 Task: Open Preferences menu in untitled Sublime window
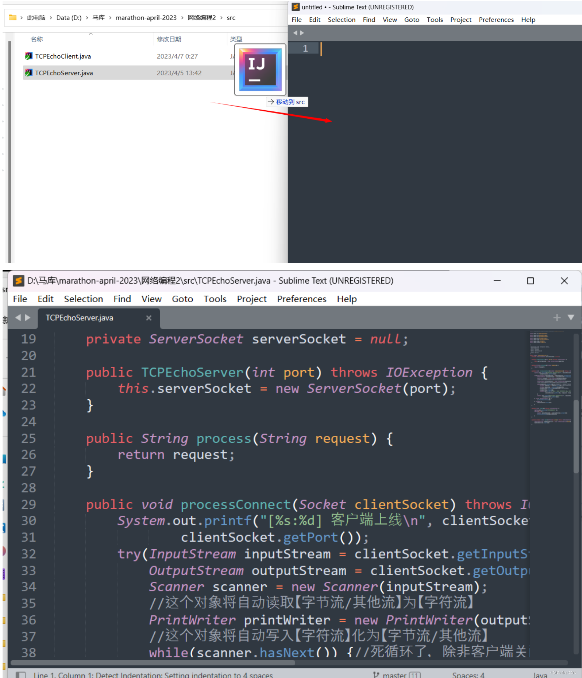point(496,20)
